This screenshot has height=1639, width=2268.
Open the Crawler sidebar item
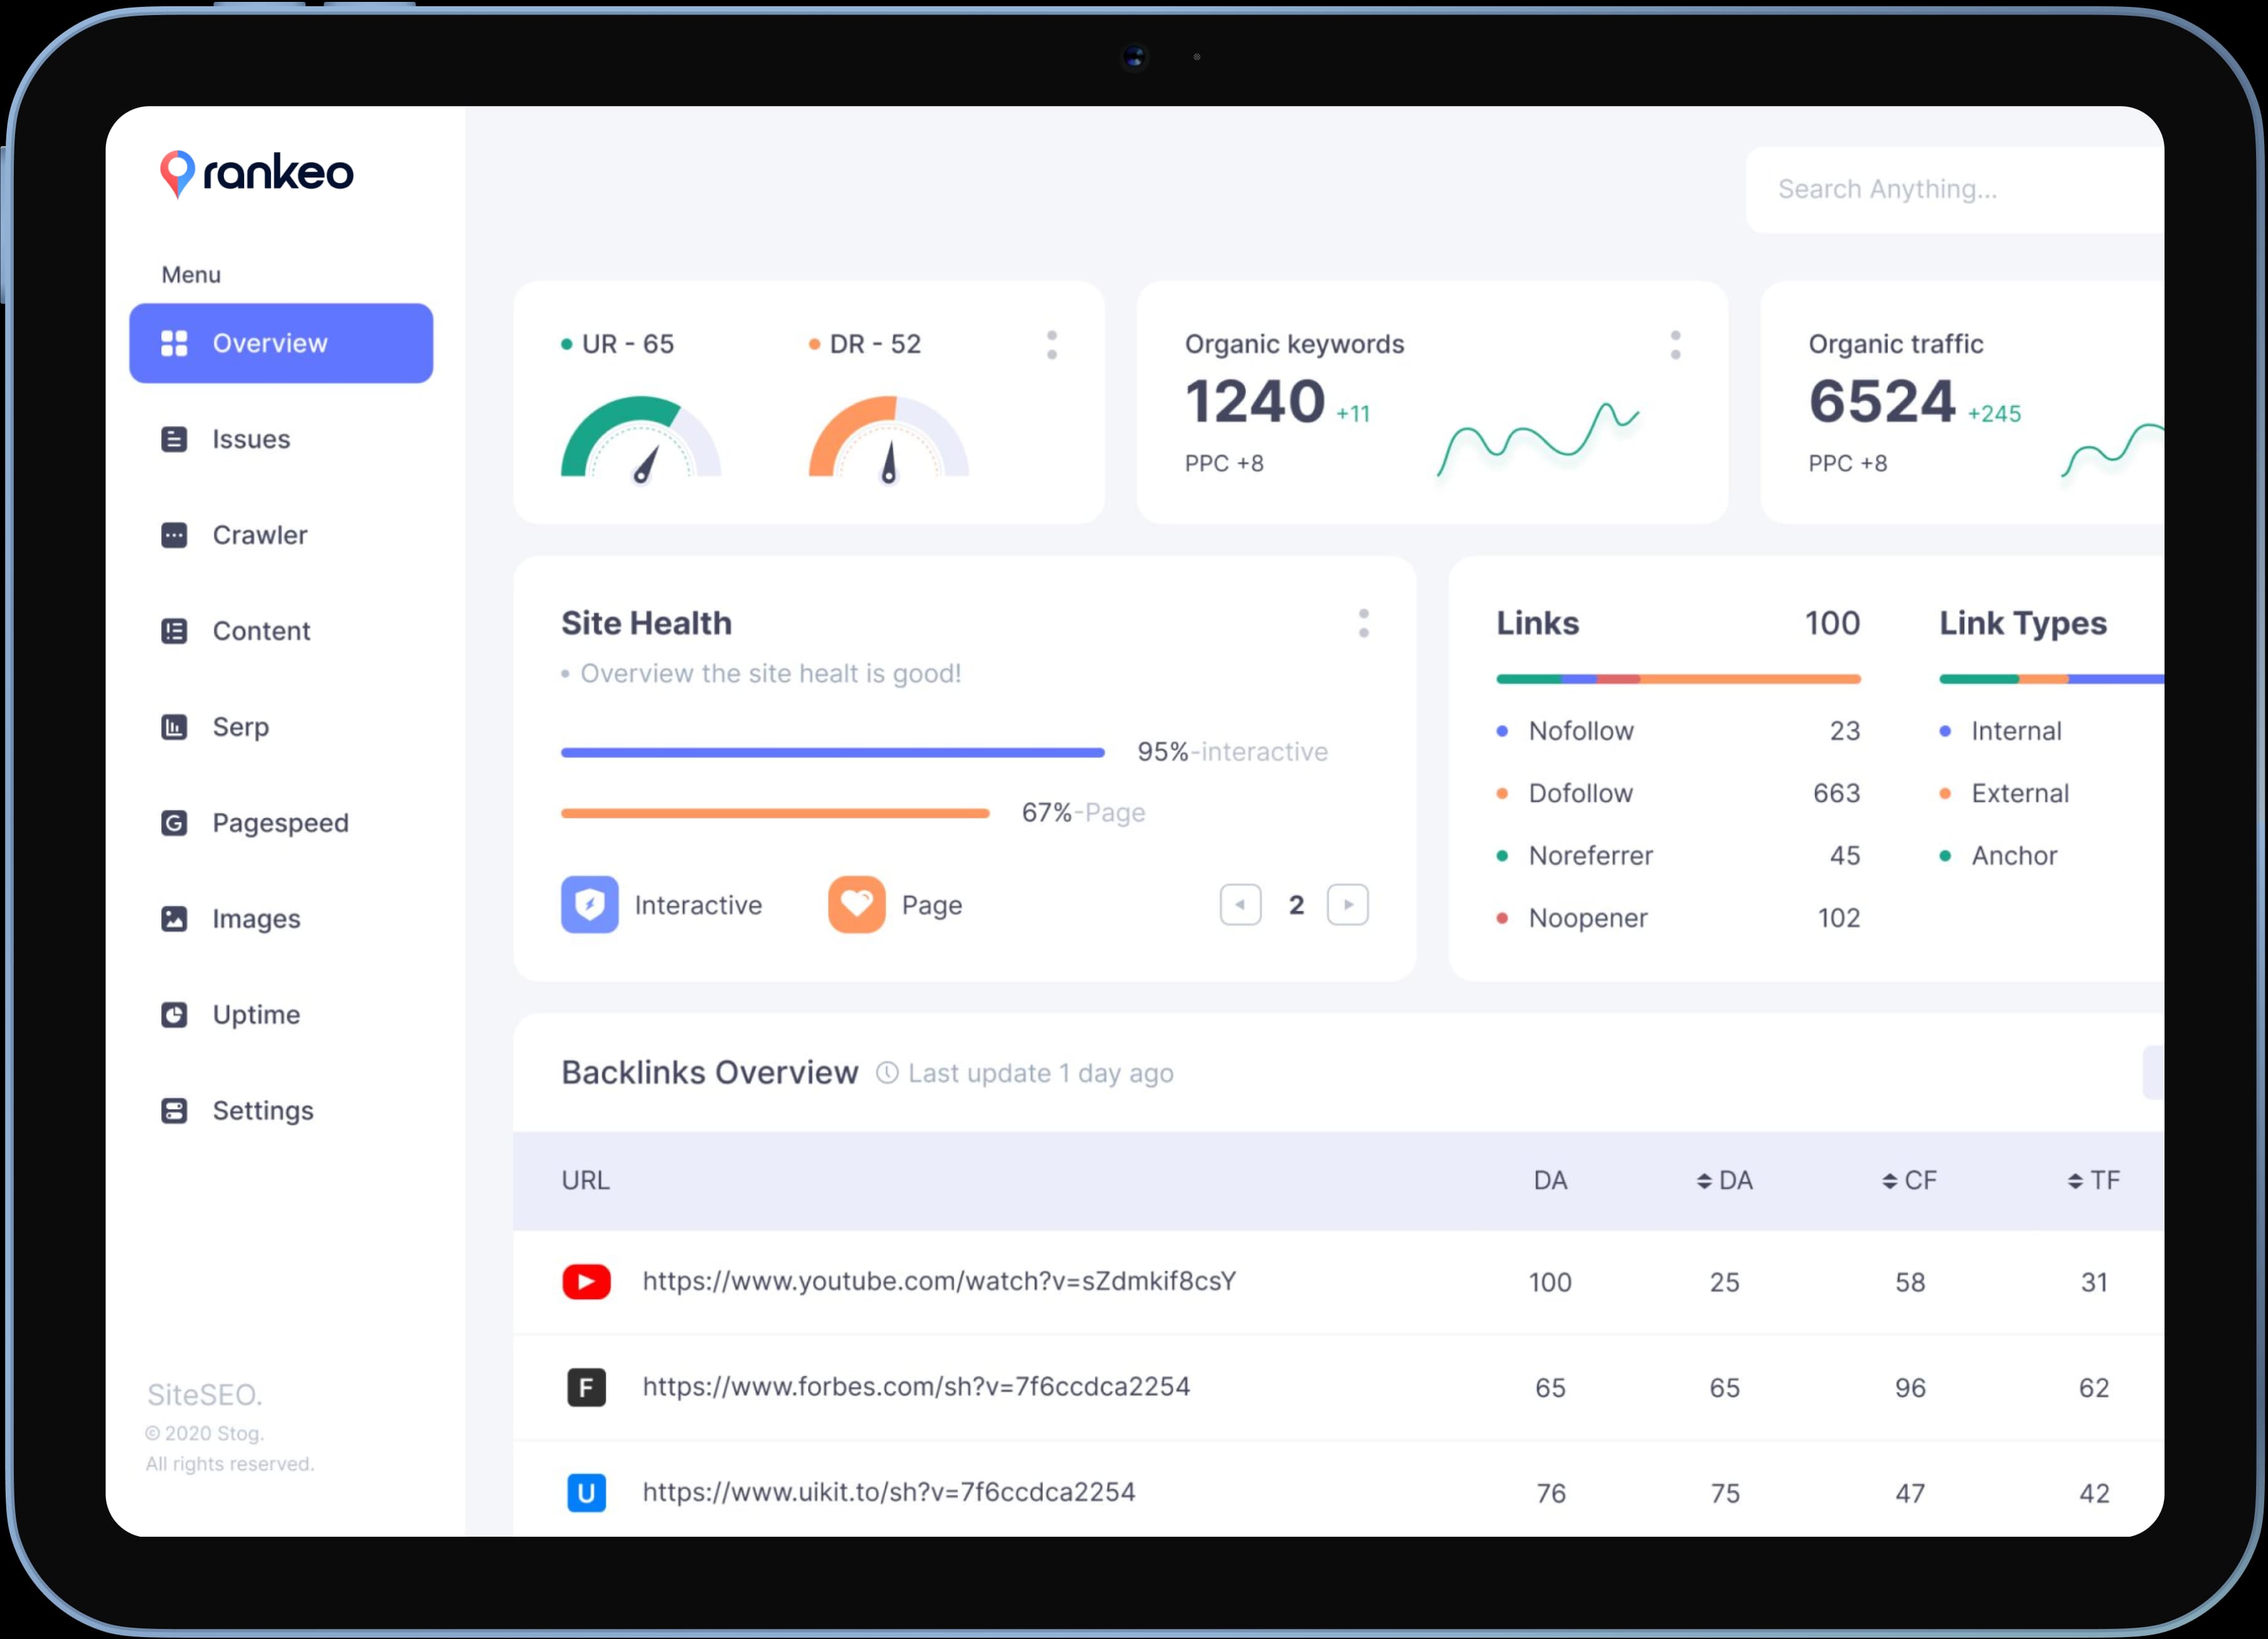tap(259, 535)
